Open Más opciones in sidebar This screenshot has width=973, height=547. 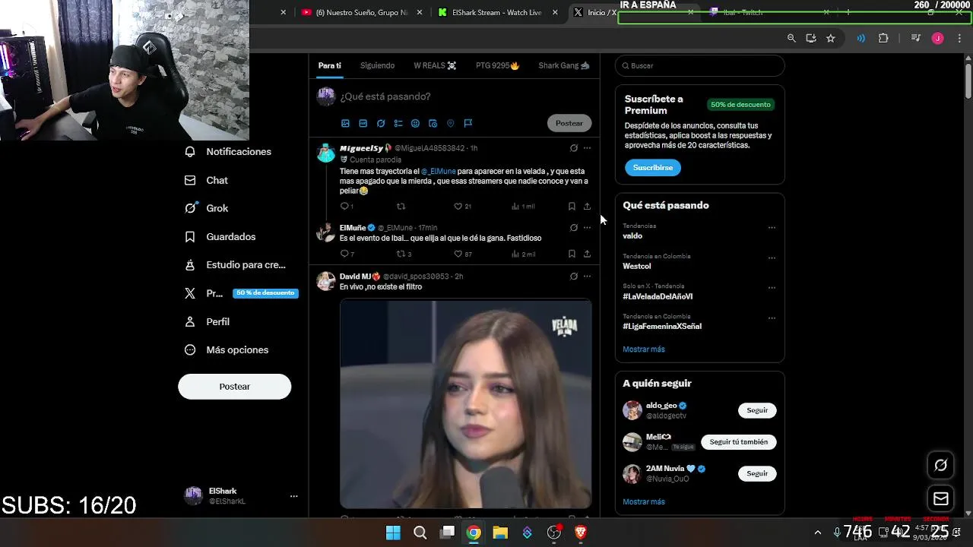[x=227, y=349]
